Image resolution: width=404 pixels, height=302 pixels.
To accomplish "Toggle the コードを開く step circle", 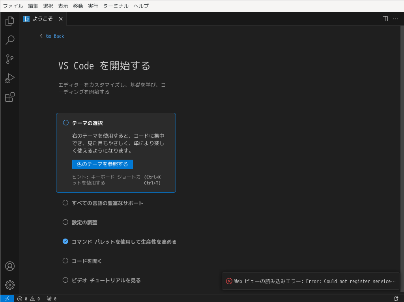I will (x=65, y=261).
